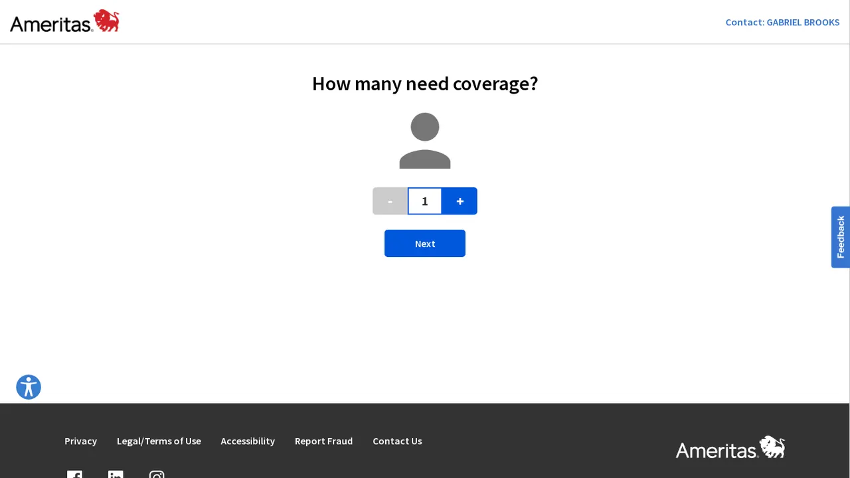Click the "How many need coverage?" heading
Image resolution: width=850 pixels, height=478 pixels.
click(x=425, y=84)
